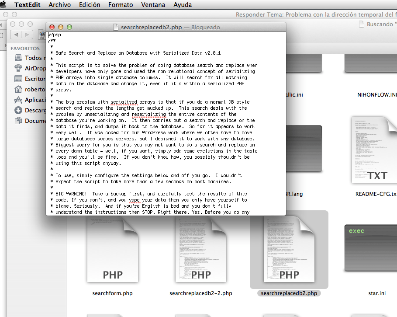Click the README-CFG.txt file name label
This screenshot has width=397, height=317.
click(x=376, y=194)
